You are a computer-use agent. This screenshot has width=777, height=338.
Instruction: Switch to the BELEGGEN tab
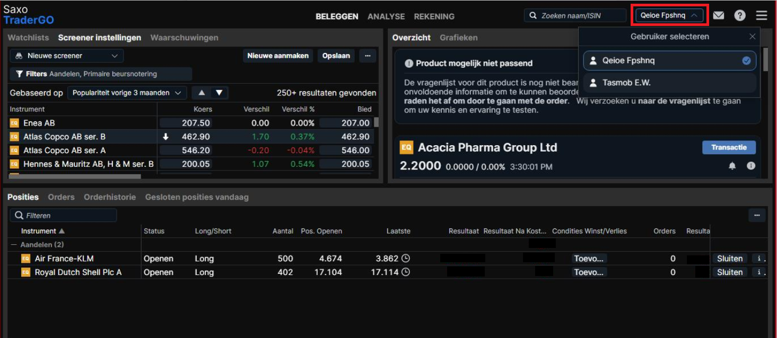click(337, 16)
